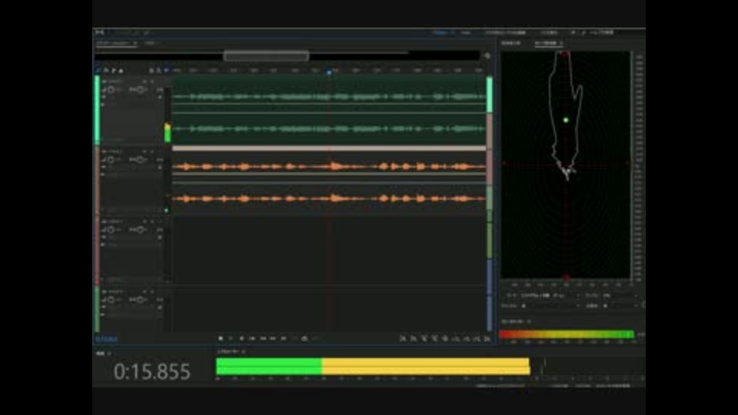Click the red-to-green phase meter bar
The width and height of the screenshot is (738, 415).
pos(567,334)
